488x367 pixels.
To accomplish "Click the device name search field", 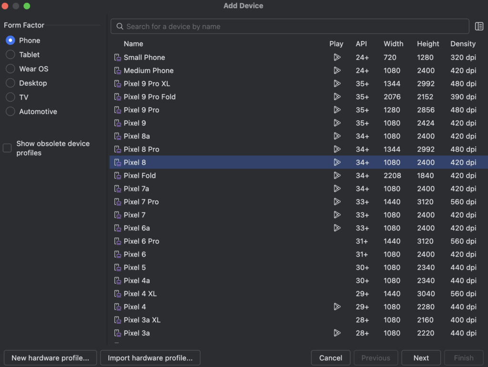I will pos(290,26).
